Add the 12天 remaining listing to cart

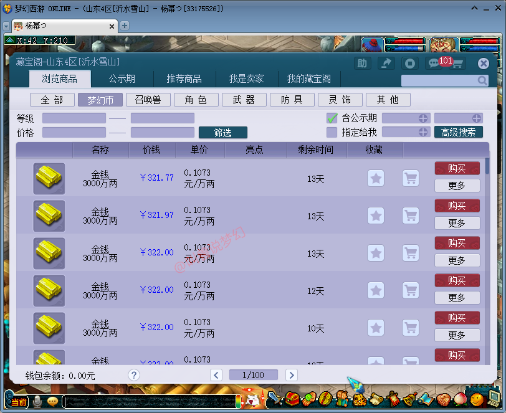pos(411,291)
